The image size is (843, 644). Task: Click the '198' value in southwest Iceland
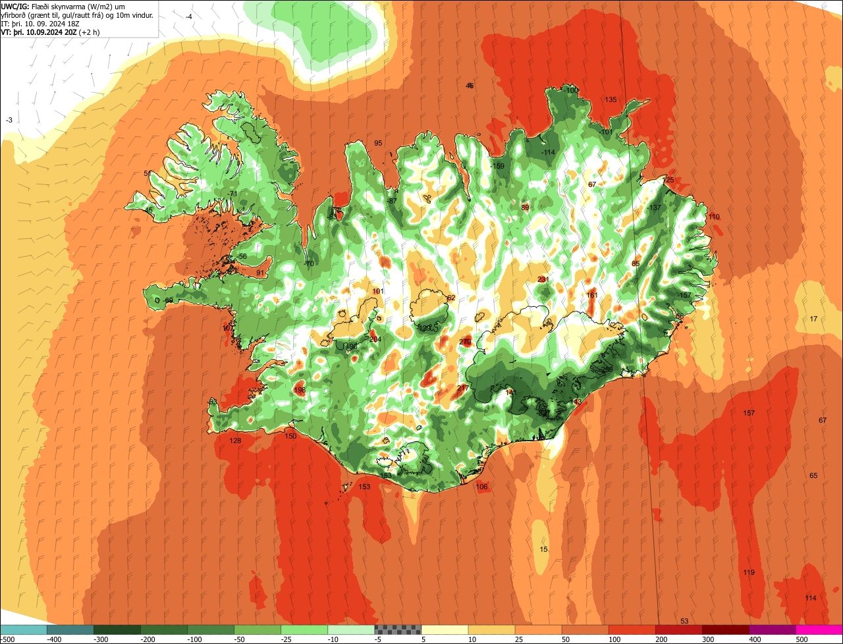tap(300, 390)
